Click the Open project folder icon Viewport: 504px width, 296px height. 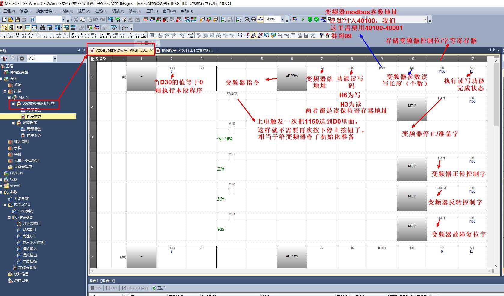coord(11,20)
